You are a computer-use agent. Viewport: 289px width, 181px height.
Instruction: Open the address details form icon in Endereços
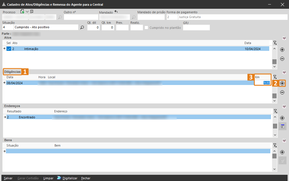coord(282,127)
